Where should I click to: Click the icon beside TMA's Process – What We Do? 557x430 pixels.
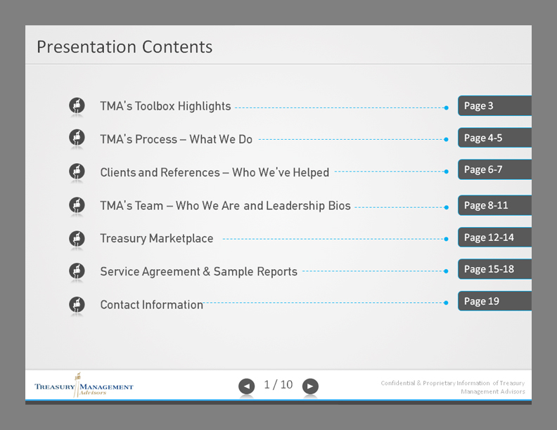(x=77, y=137)
